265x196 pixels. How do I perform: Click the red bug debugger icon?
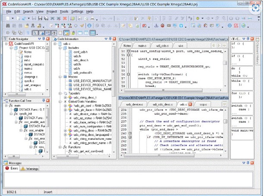(x=163, y=26)
